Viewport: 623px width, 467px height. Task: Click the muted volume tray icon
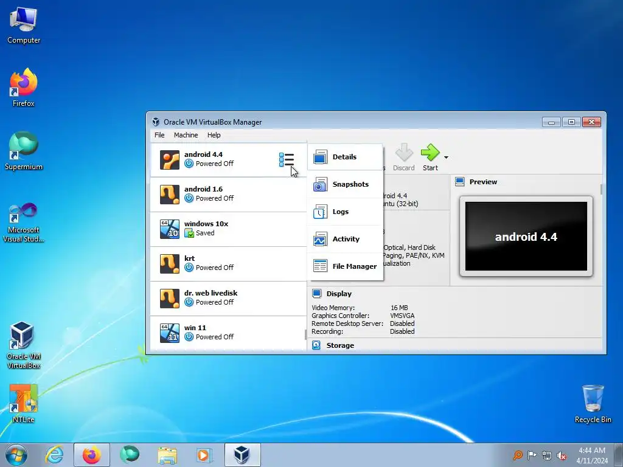pos(562,456)
